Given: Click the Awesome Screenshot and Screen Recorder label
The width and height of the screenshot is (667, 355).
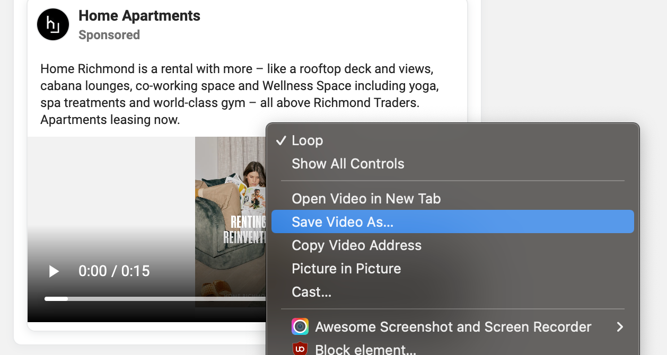Looking at the screenshot, I should coord(453,327).
